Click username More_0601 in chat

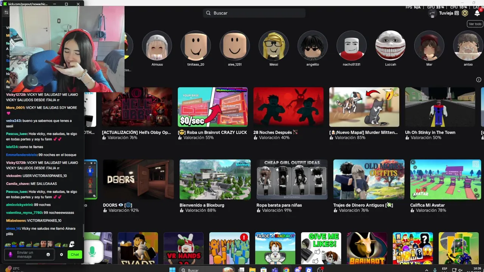pyautogui.click(x=15, y=108)
